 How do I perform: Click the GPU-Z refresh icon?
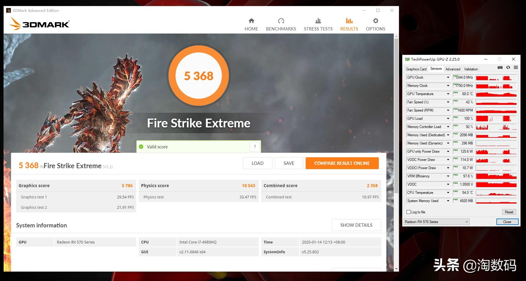pyautogui.click(x=508, y=67)
